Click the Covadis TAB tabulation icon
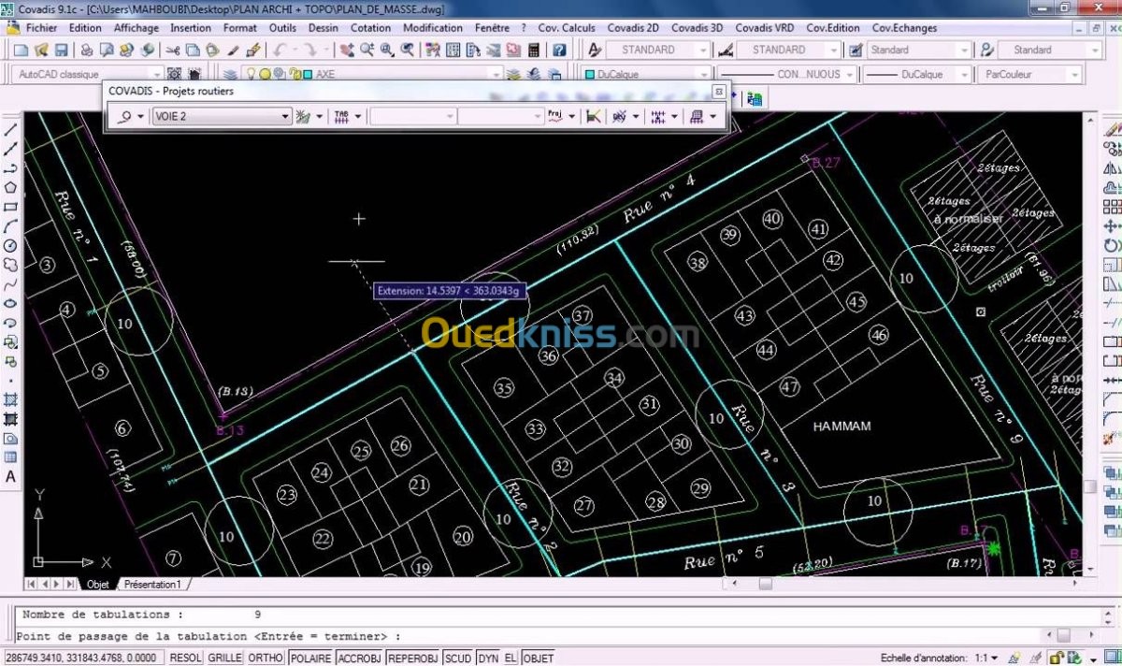Image resolution: width=1122 pixels, height=666 pixels. point(342,116)
